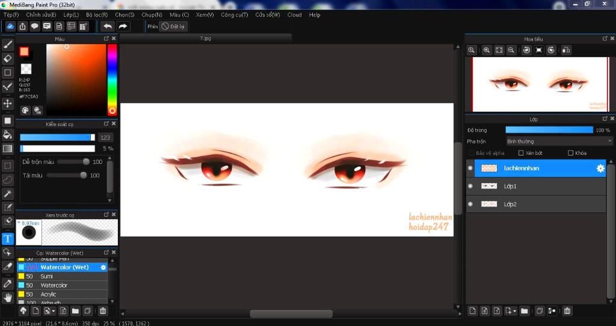
Task: Select the Sumi brush
Action: 63,276
